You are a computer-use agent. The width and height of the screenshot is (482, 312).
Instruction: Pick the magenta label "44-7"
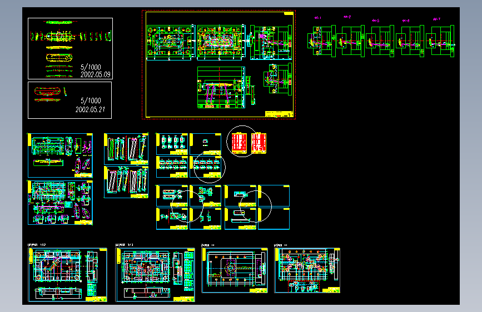click(436, 19)
